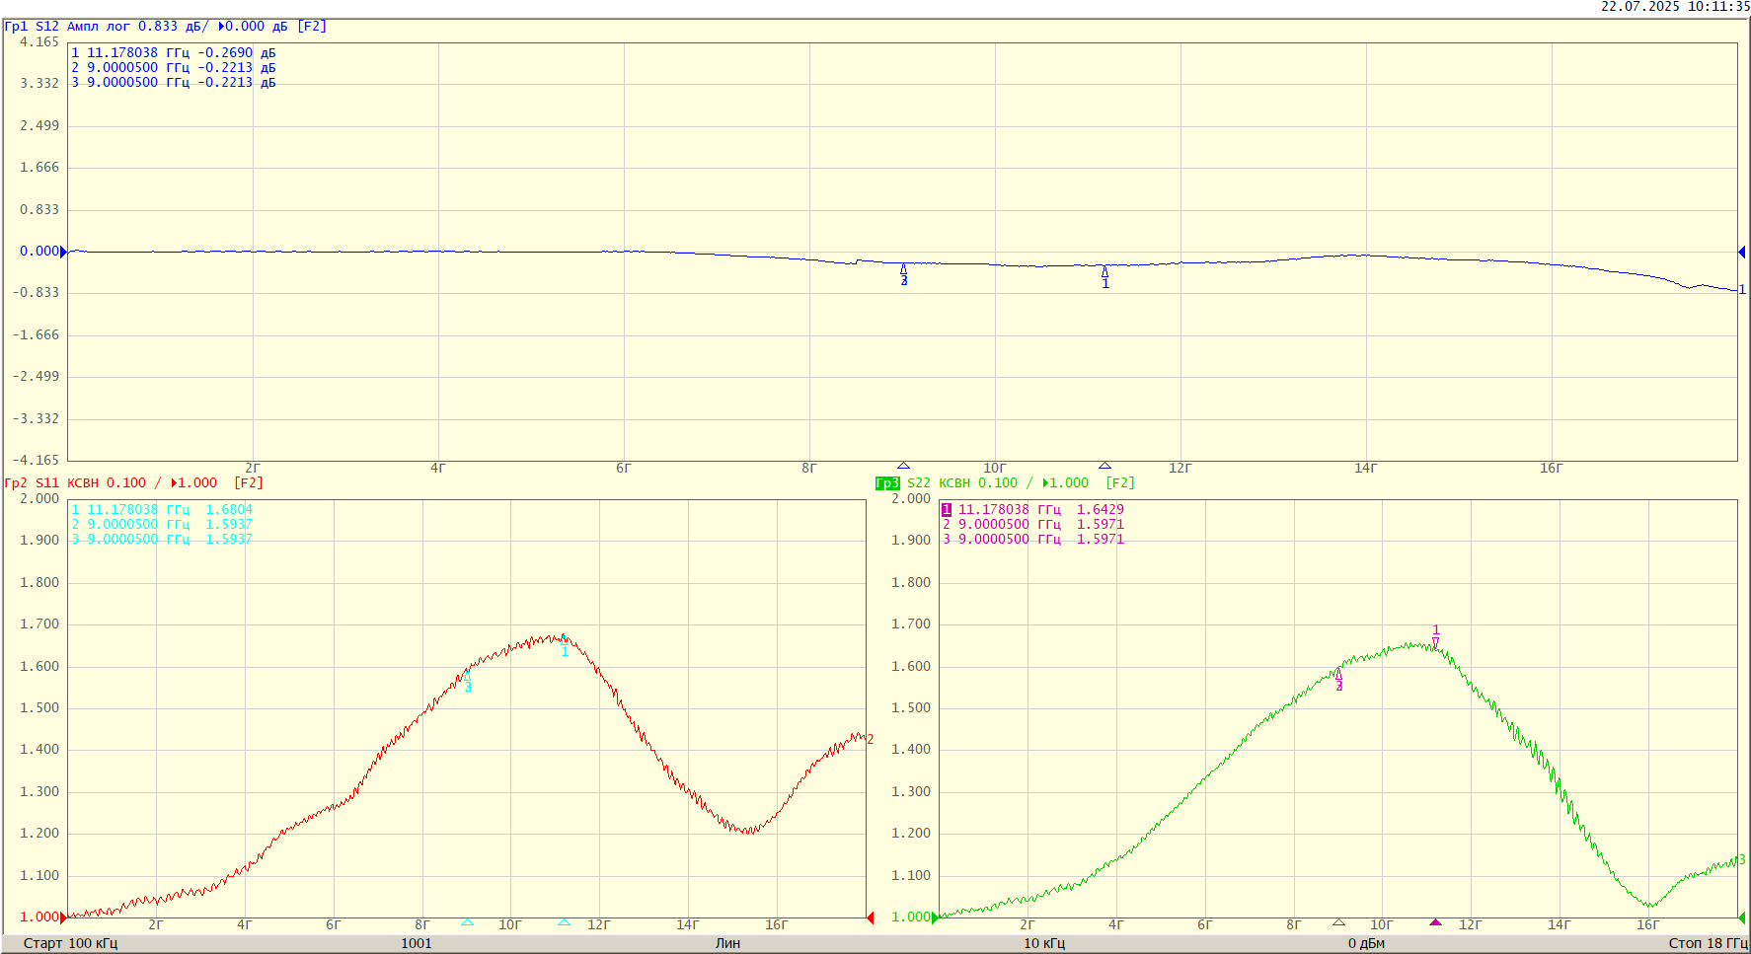Click the 0 дБм power level field
1751x954 pixels.
[1366, 944]
